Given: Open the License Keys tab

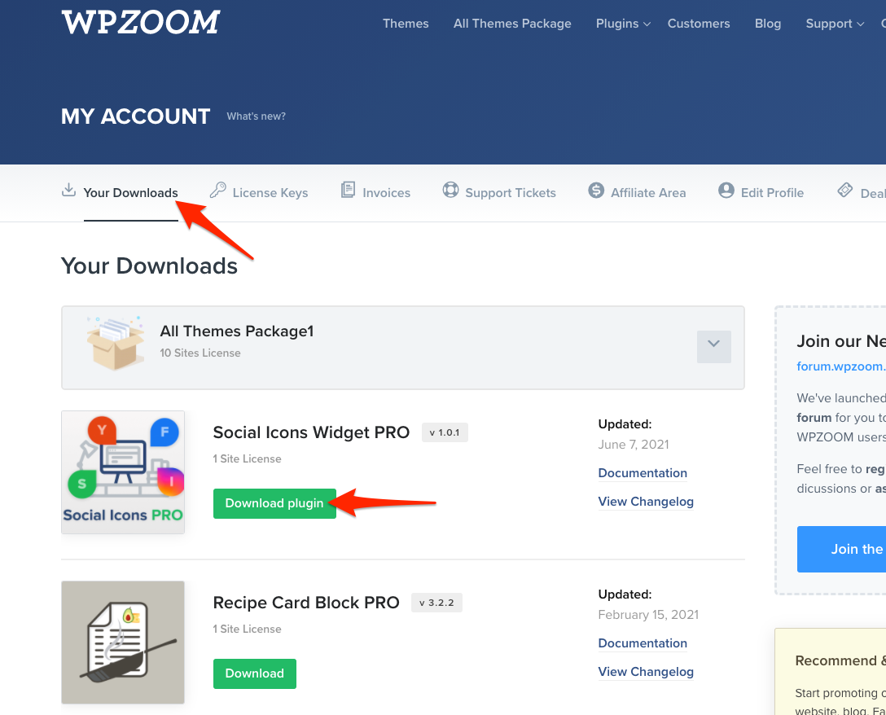Looking at the screenshot, I should coord(270,193).
